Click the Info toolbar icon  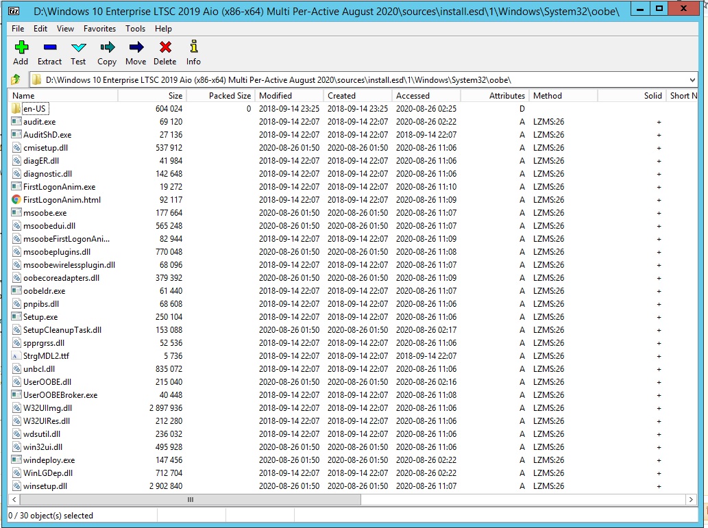(194, 47)
